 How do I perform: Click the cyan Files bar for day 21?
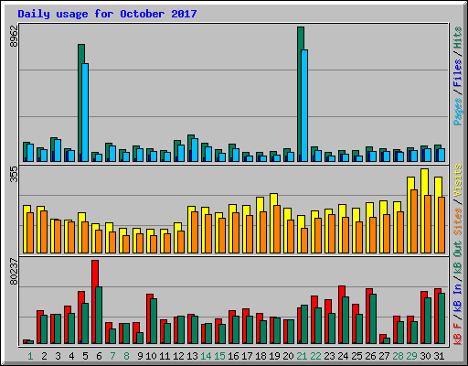(x=304, y=105)
